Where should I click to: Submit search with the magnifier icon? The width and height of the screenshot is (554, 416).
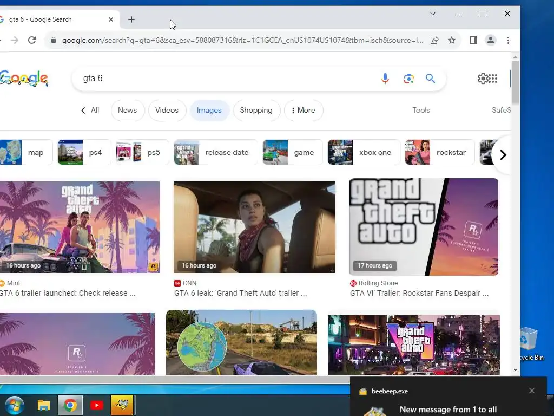[x=430, y=78]
